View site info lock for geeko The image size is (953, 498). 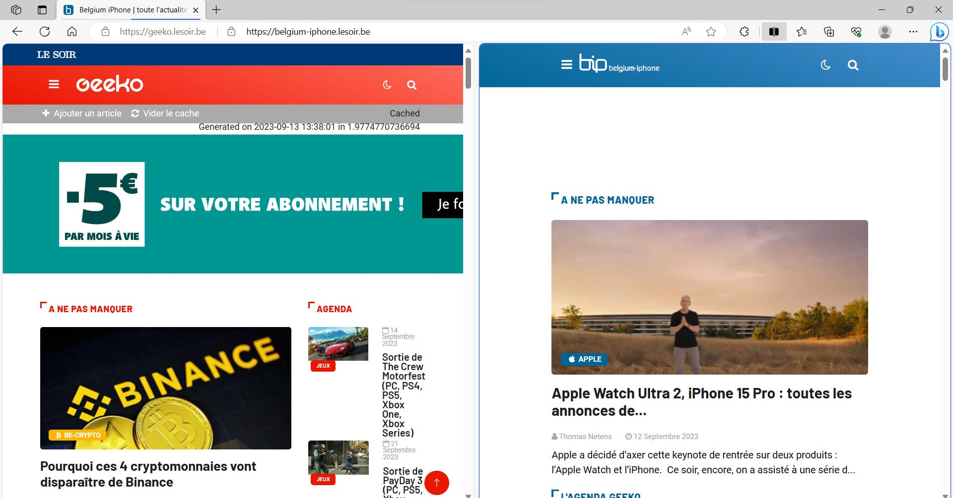coord(105,32)
